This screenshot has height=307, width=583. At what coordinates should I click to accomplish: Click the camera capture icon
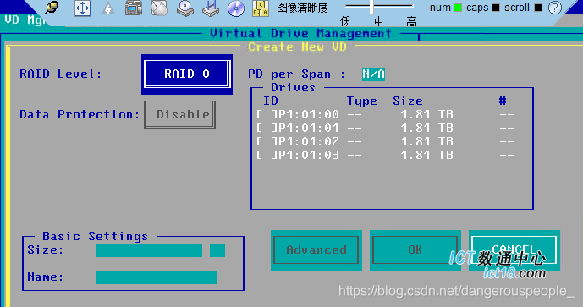click(134, 8)
